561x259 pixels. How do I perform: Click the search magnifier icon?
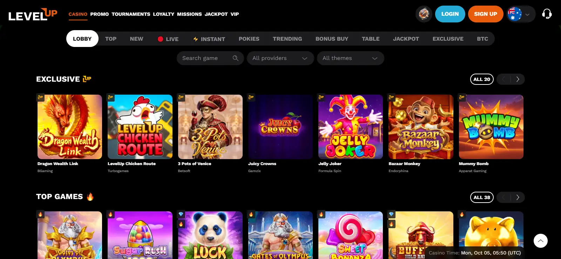click(236, 58)
